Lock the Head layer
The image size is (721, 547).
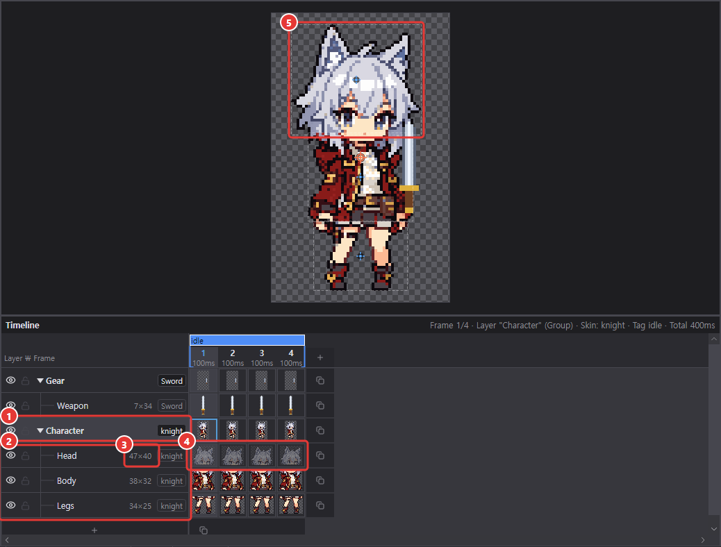tap(26, 455)
